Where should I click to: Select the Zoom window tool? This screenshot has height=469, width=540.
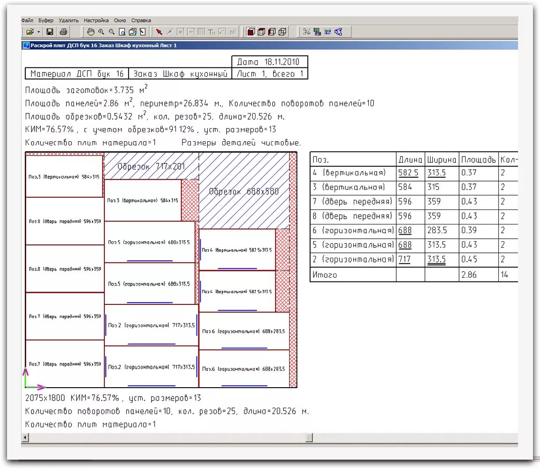tap(122, 32)
